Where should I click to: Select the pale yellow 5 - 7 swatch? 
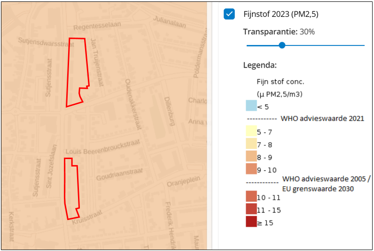(x=251, y=132)
